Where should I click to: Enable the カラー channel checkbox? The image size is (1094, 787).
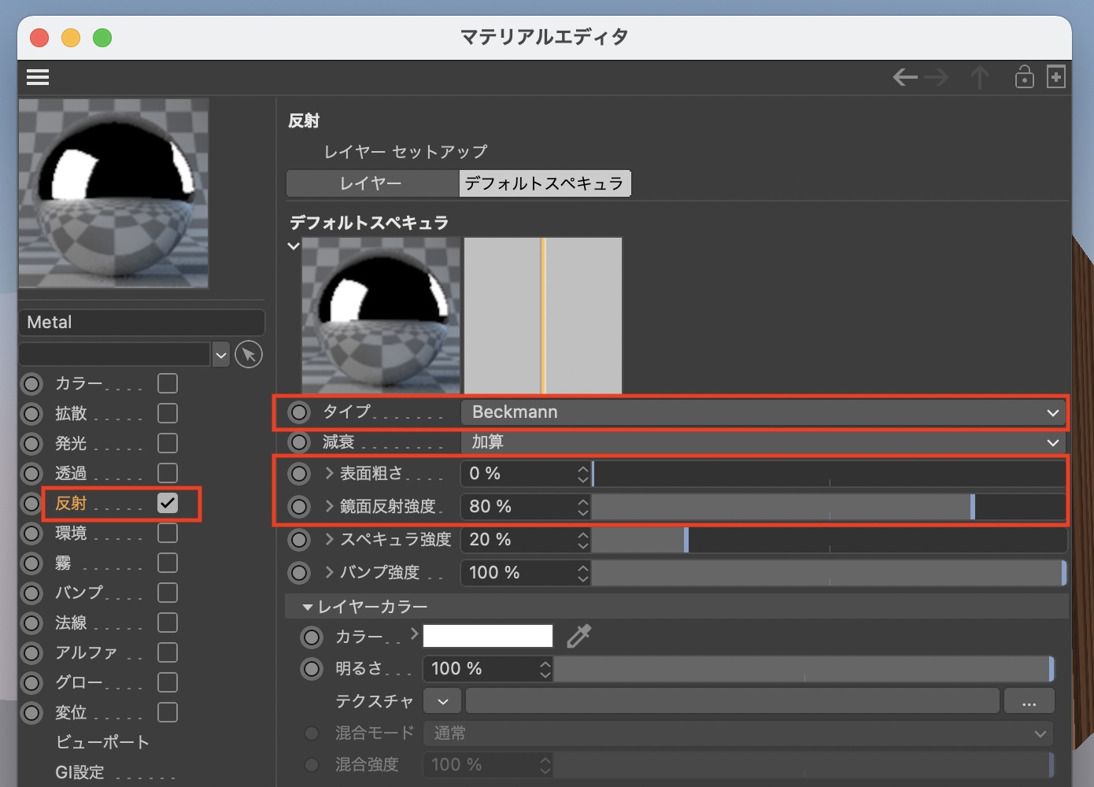[168, 383]
